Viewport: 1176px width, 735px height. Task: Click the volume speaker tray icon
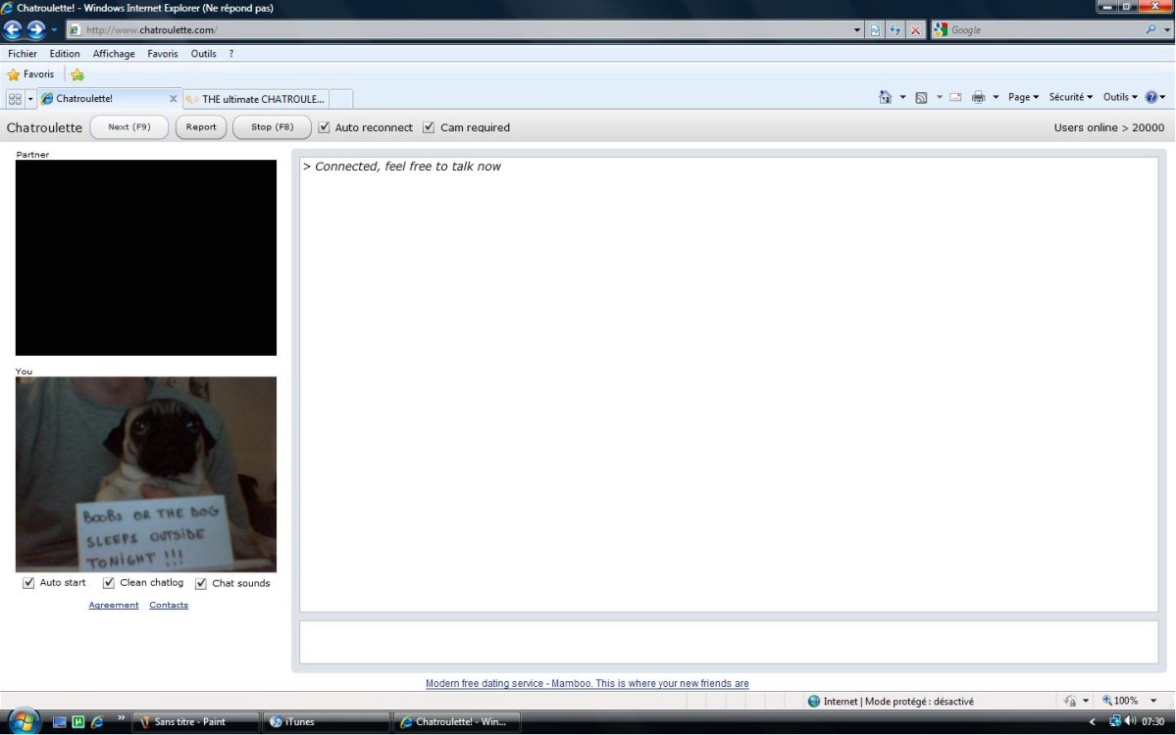click(x=1130, y=721)
